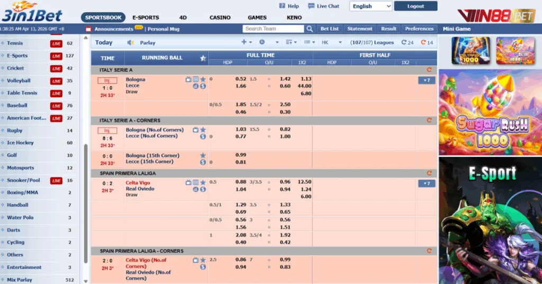Click the Search Team input field

tap(273, 29)
